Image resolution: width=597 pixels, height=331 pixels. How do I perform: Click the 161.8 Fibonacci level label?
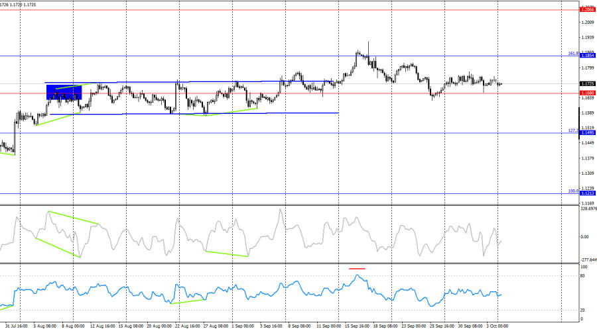point(574,53)
